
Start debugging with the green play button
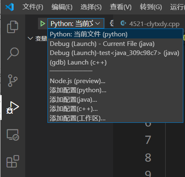[x=43, y=24]
